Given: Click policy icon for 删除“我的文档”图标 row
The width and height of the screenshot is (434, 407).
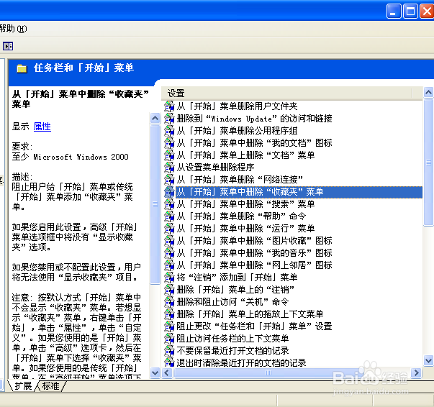Looking at the screenshot, I should (x=169, y=143).
